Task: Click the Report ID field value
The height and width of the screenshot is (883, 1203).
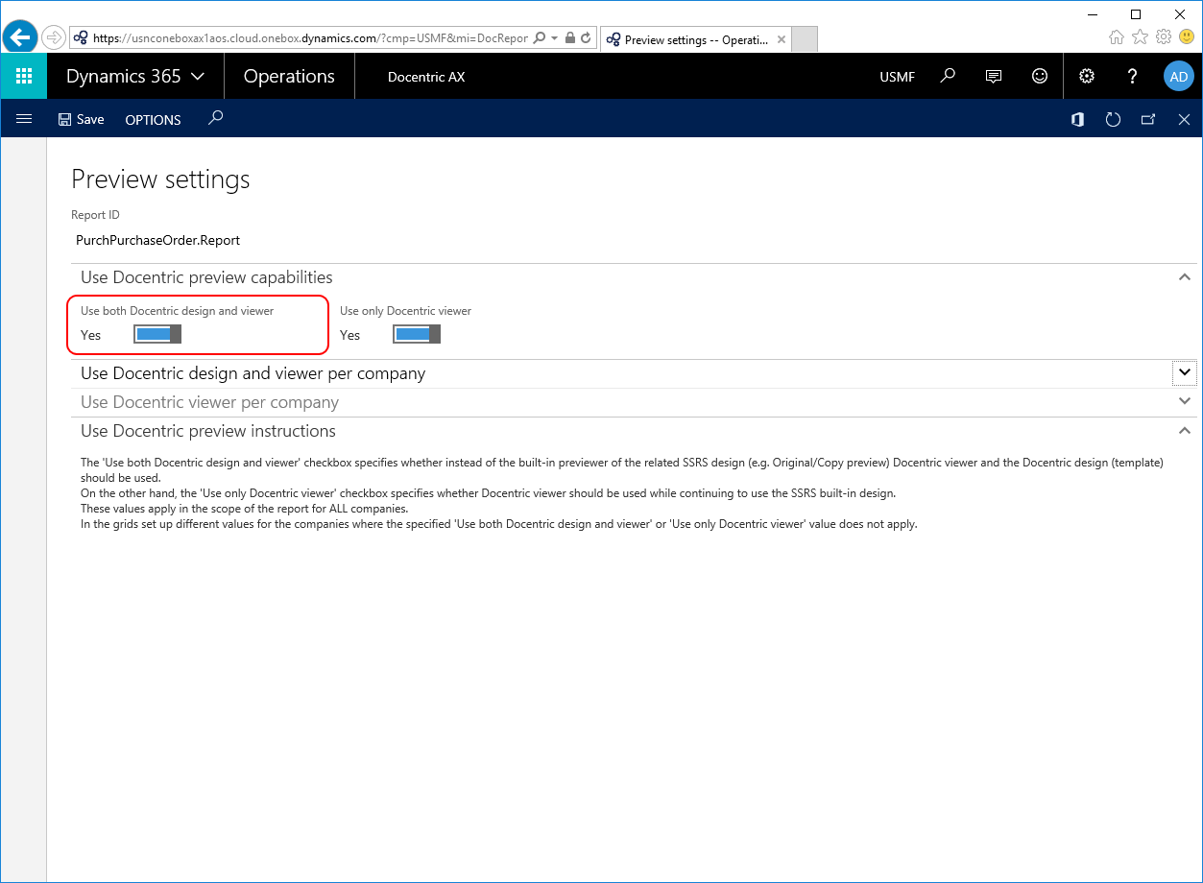Action: [x=157, y=240]
